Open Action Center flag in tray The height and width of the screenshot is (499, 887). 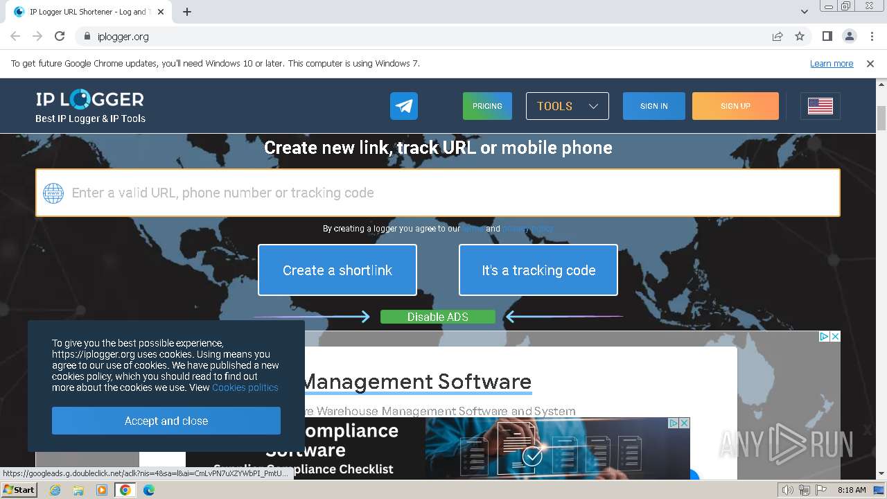point(821,490)
